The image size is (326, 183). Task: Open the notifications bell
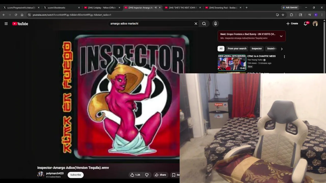click(x=306, y=24)
